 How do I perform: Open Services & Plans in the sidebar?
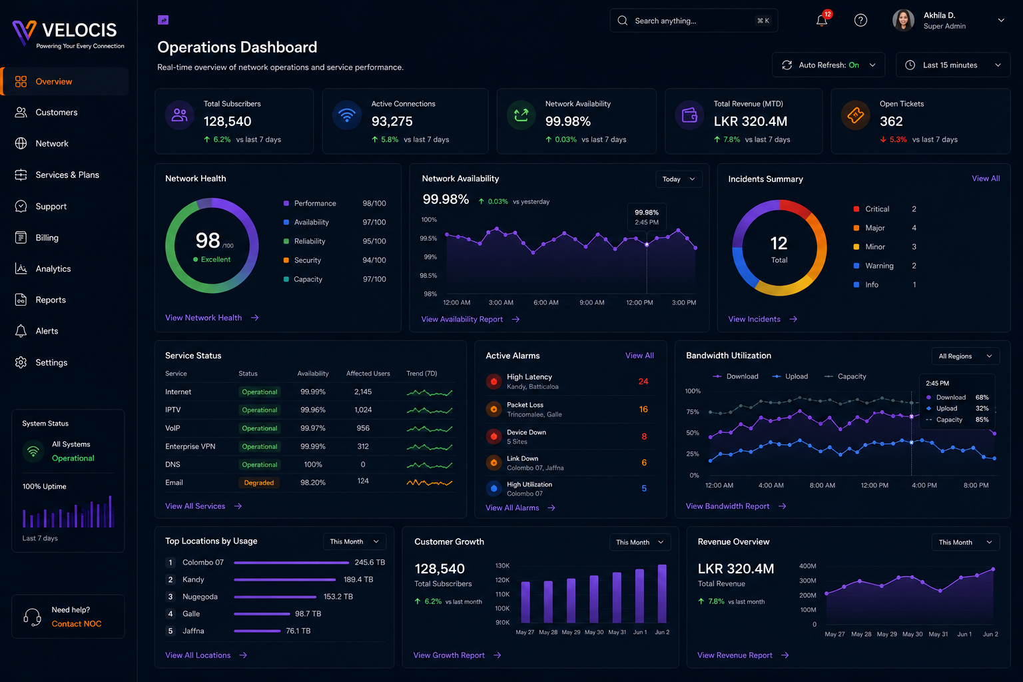(x=65, y=175)
